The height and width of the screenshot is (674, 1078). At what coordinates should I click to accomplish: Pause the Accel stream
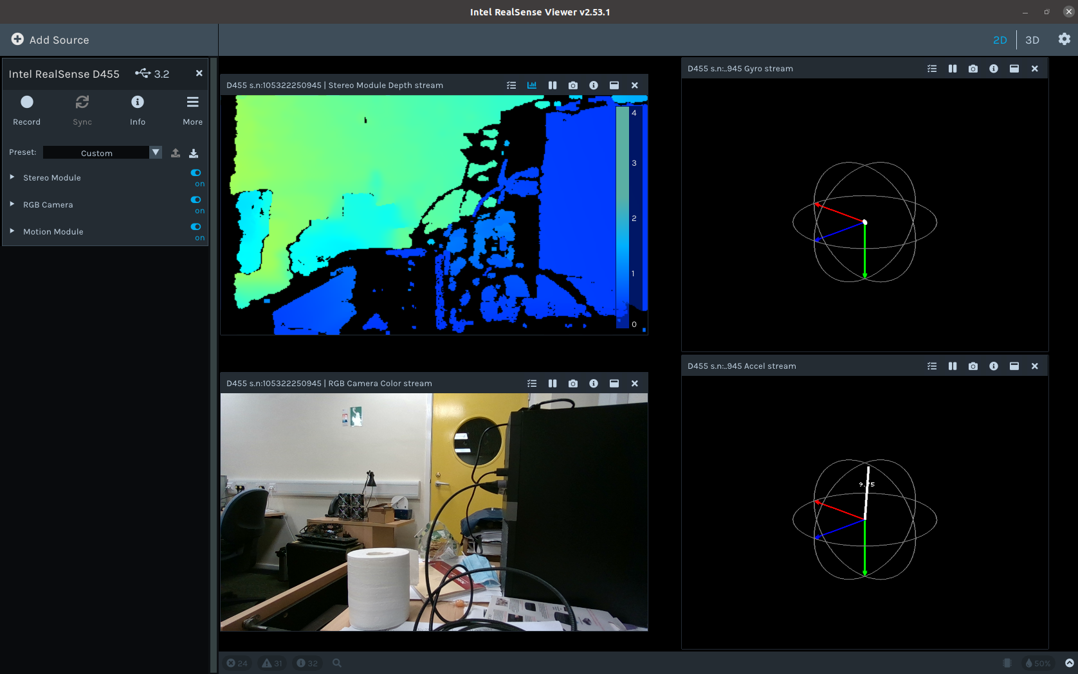click(x=953, y=366)
